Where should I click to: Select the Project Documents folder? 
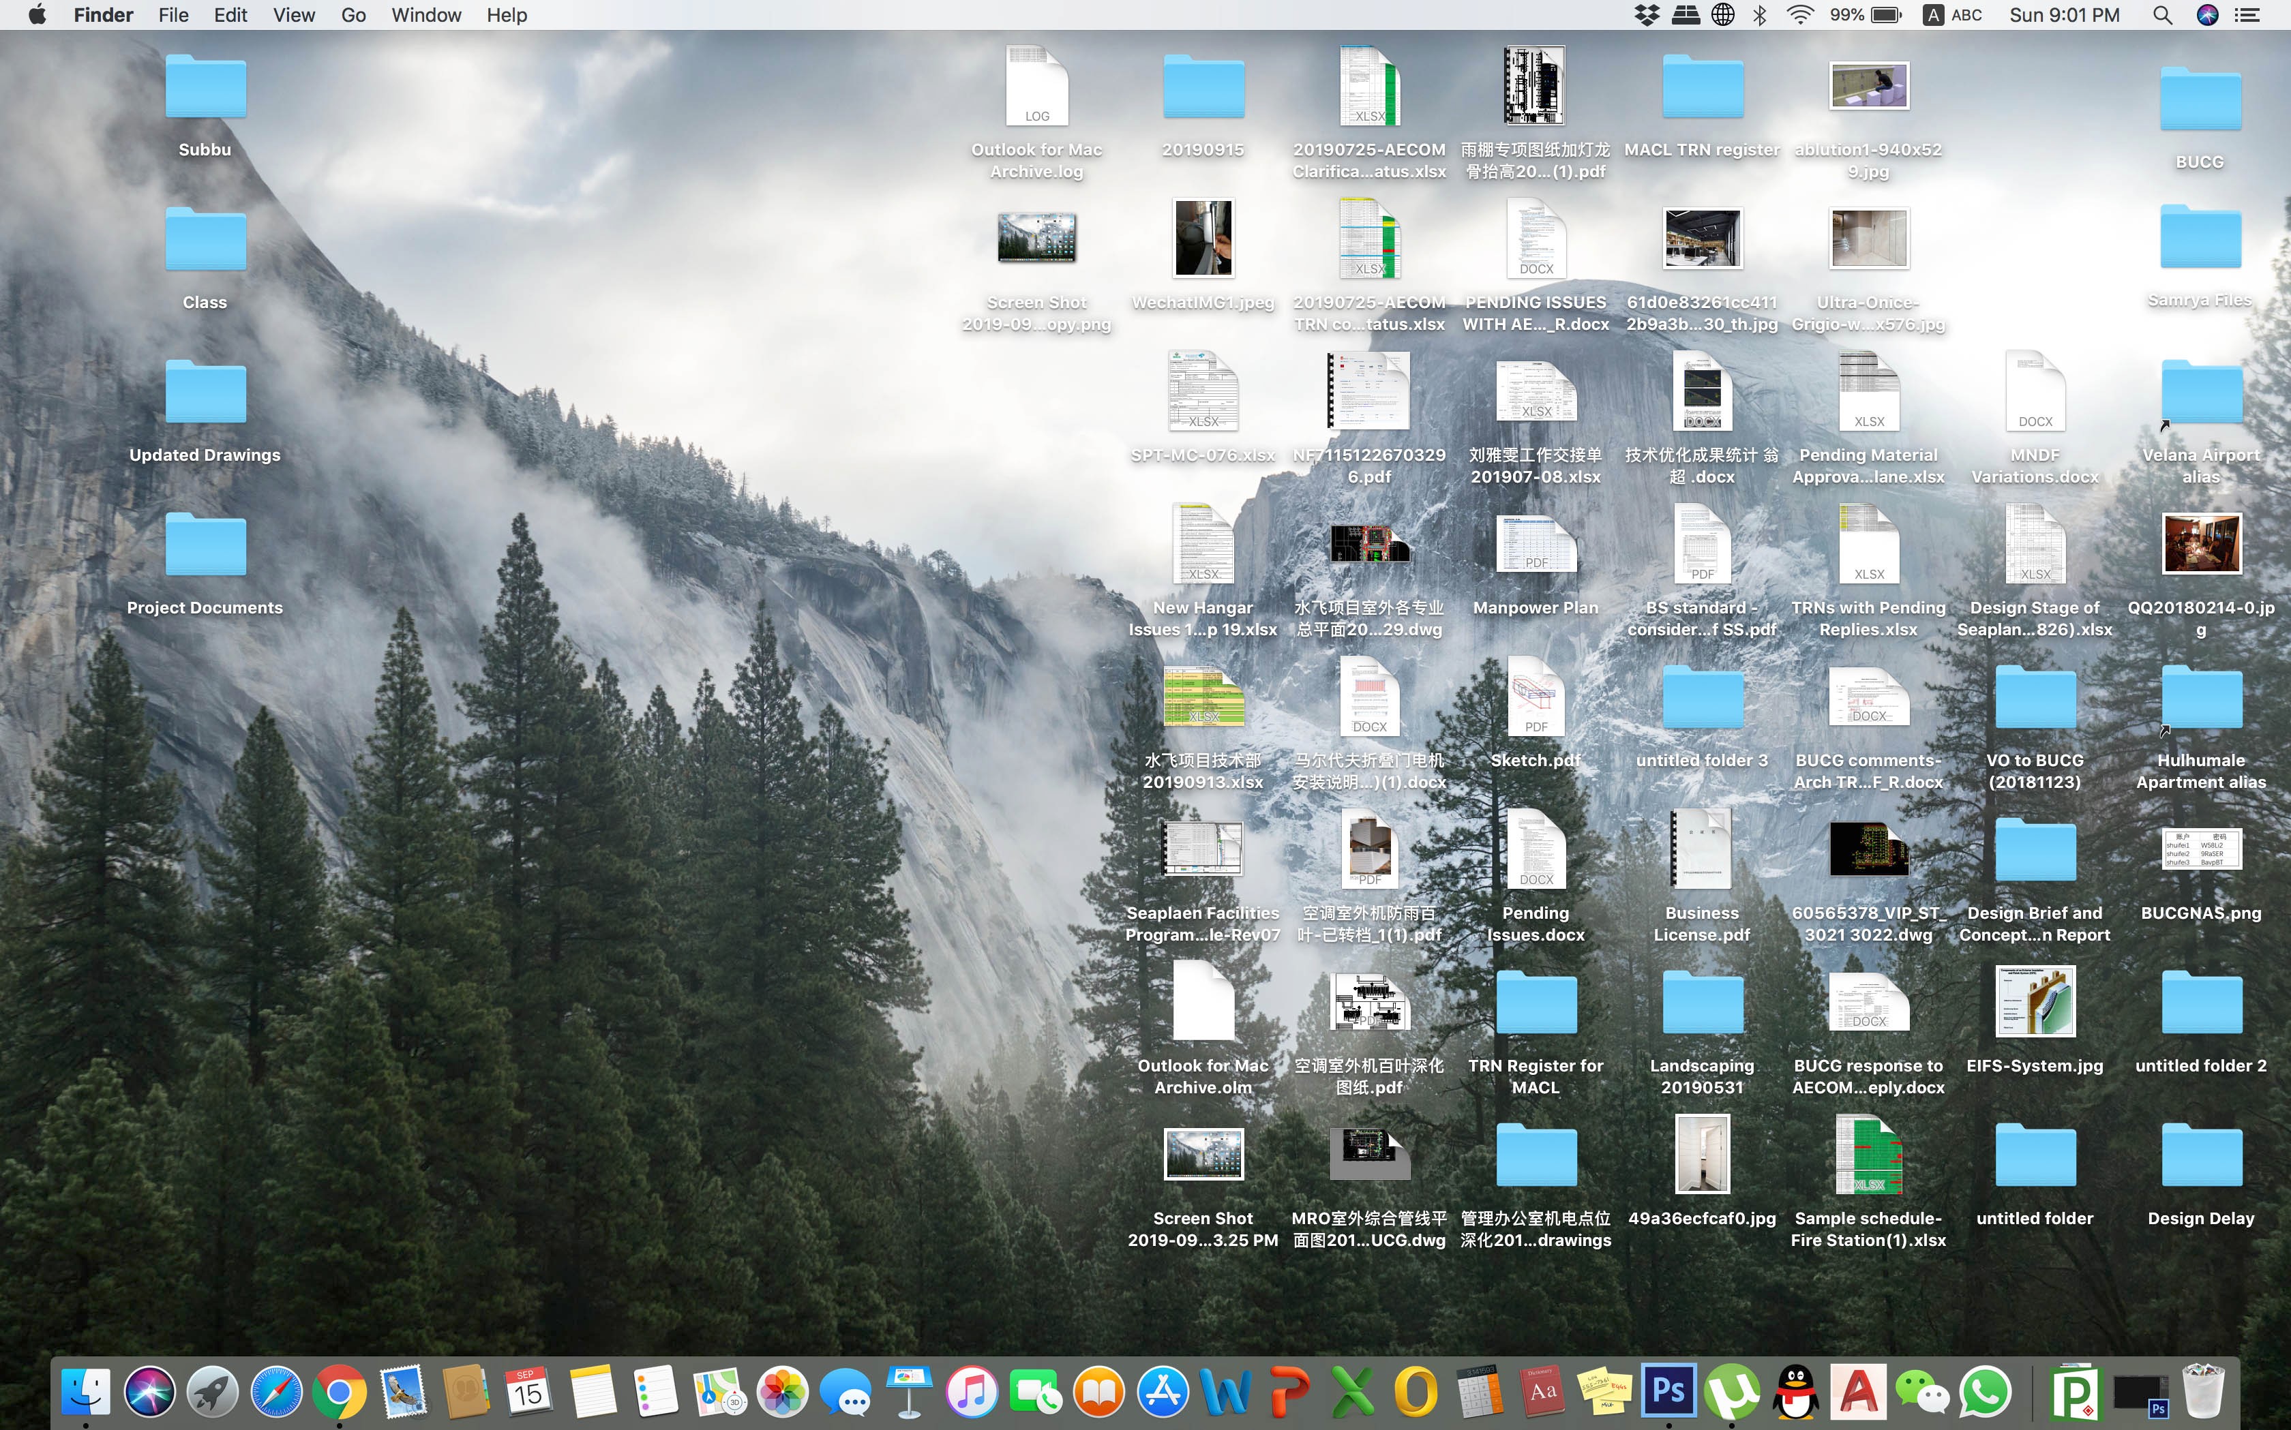click(205, 546)
